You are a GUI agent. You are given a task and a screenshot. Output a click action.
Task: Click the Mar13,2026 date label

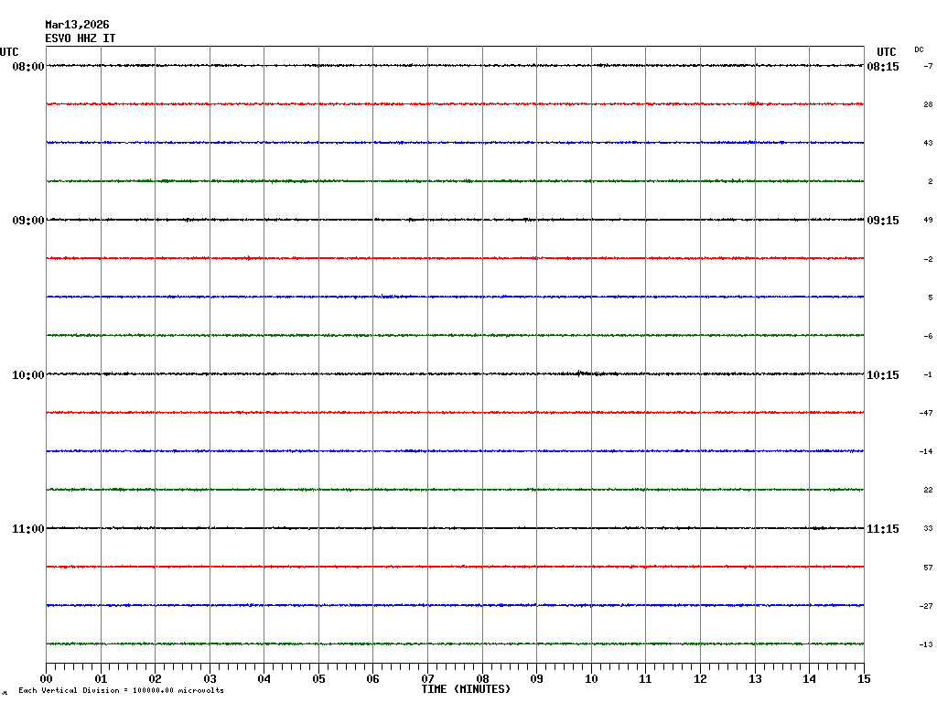(x=77, y=25)
